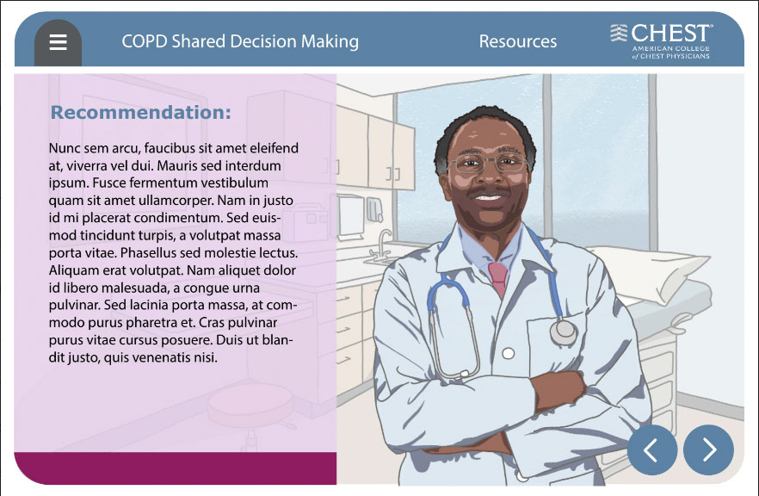The image size is (759, 496).
Task: Click the white button on the lab coat
Action: point(508,353)
